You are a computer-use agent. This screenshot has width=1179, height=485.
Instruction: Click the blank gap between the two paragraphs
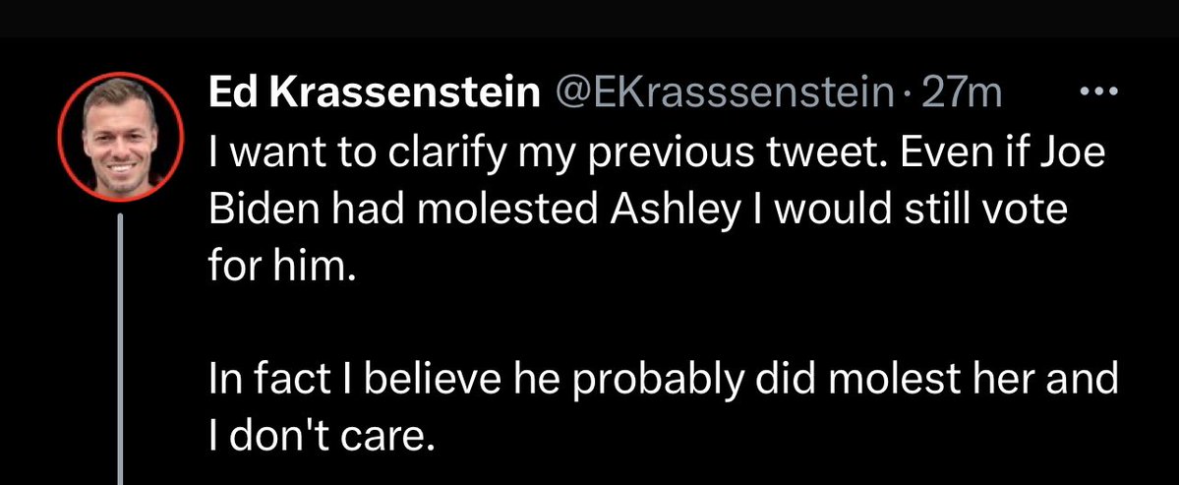pyautogui.click(x=590, y=325)
